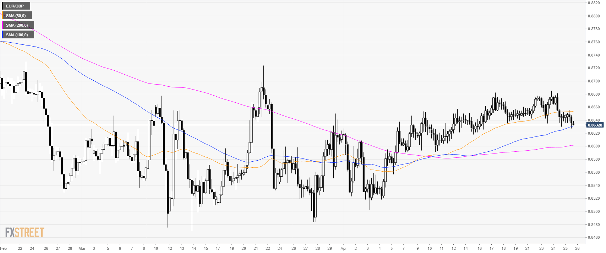Click the FXStreet logo watermark

click(x=24, y=232)
